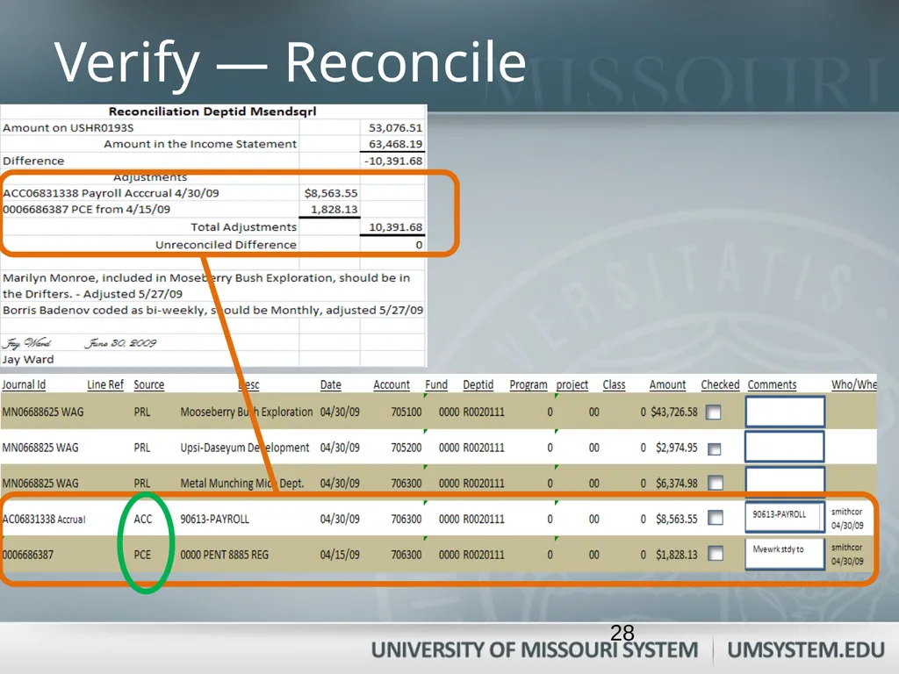Click University of Missouri System footer
The height and width of the screenshot is (674, 899).
coord(535,650)
